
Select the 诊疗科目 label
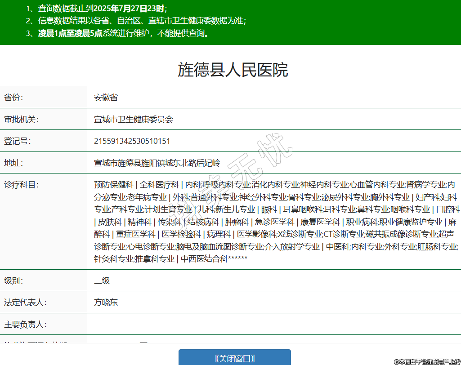click(21, 184)
